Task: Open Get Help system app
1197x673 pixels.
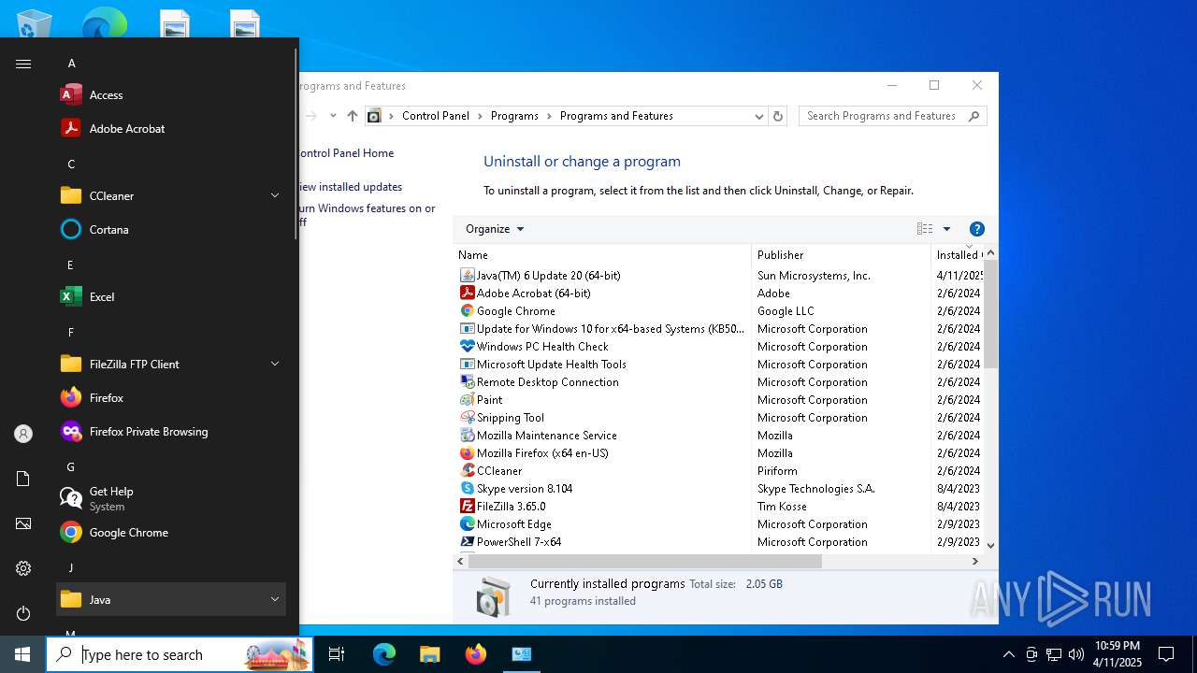Action: (x=171, y=499)
